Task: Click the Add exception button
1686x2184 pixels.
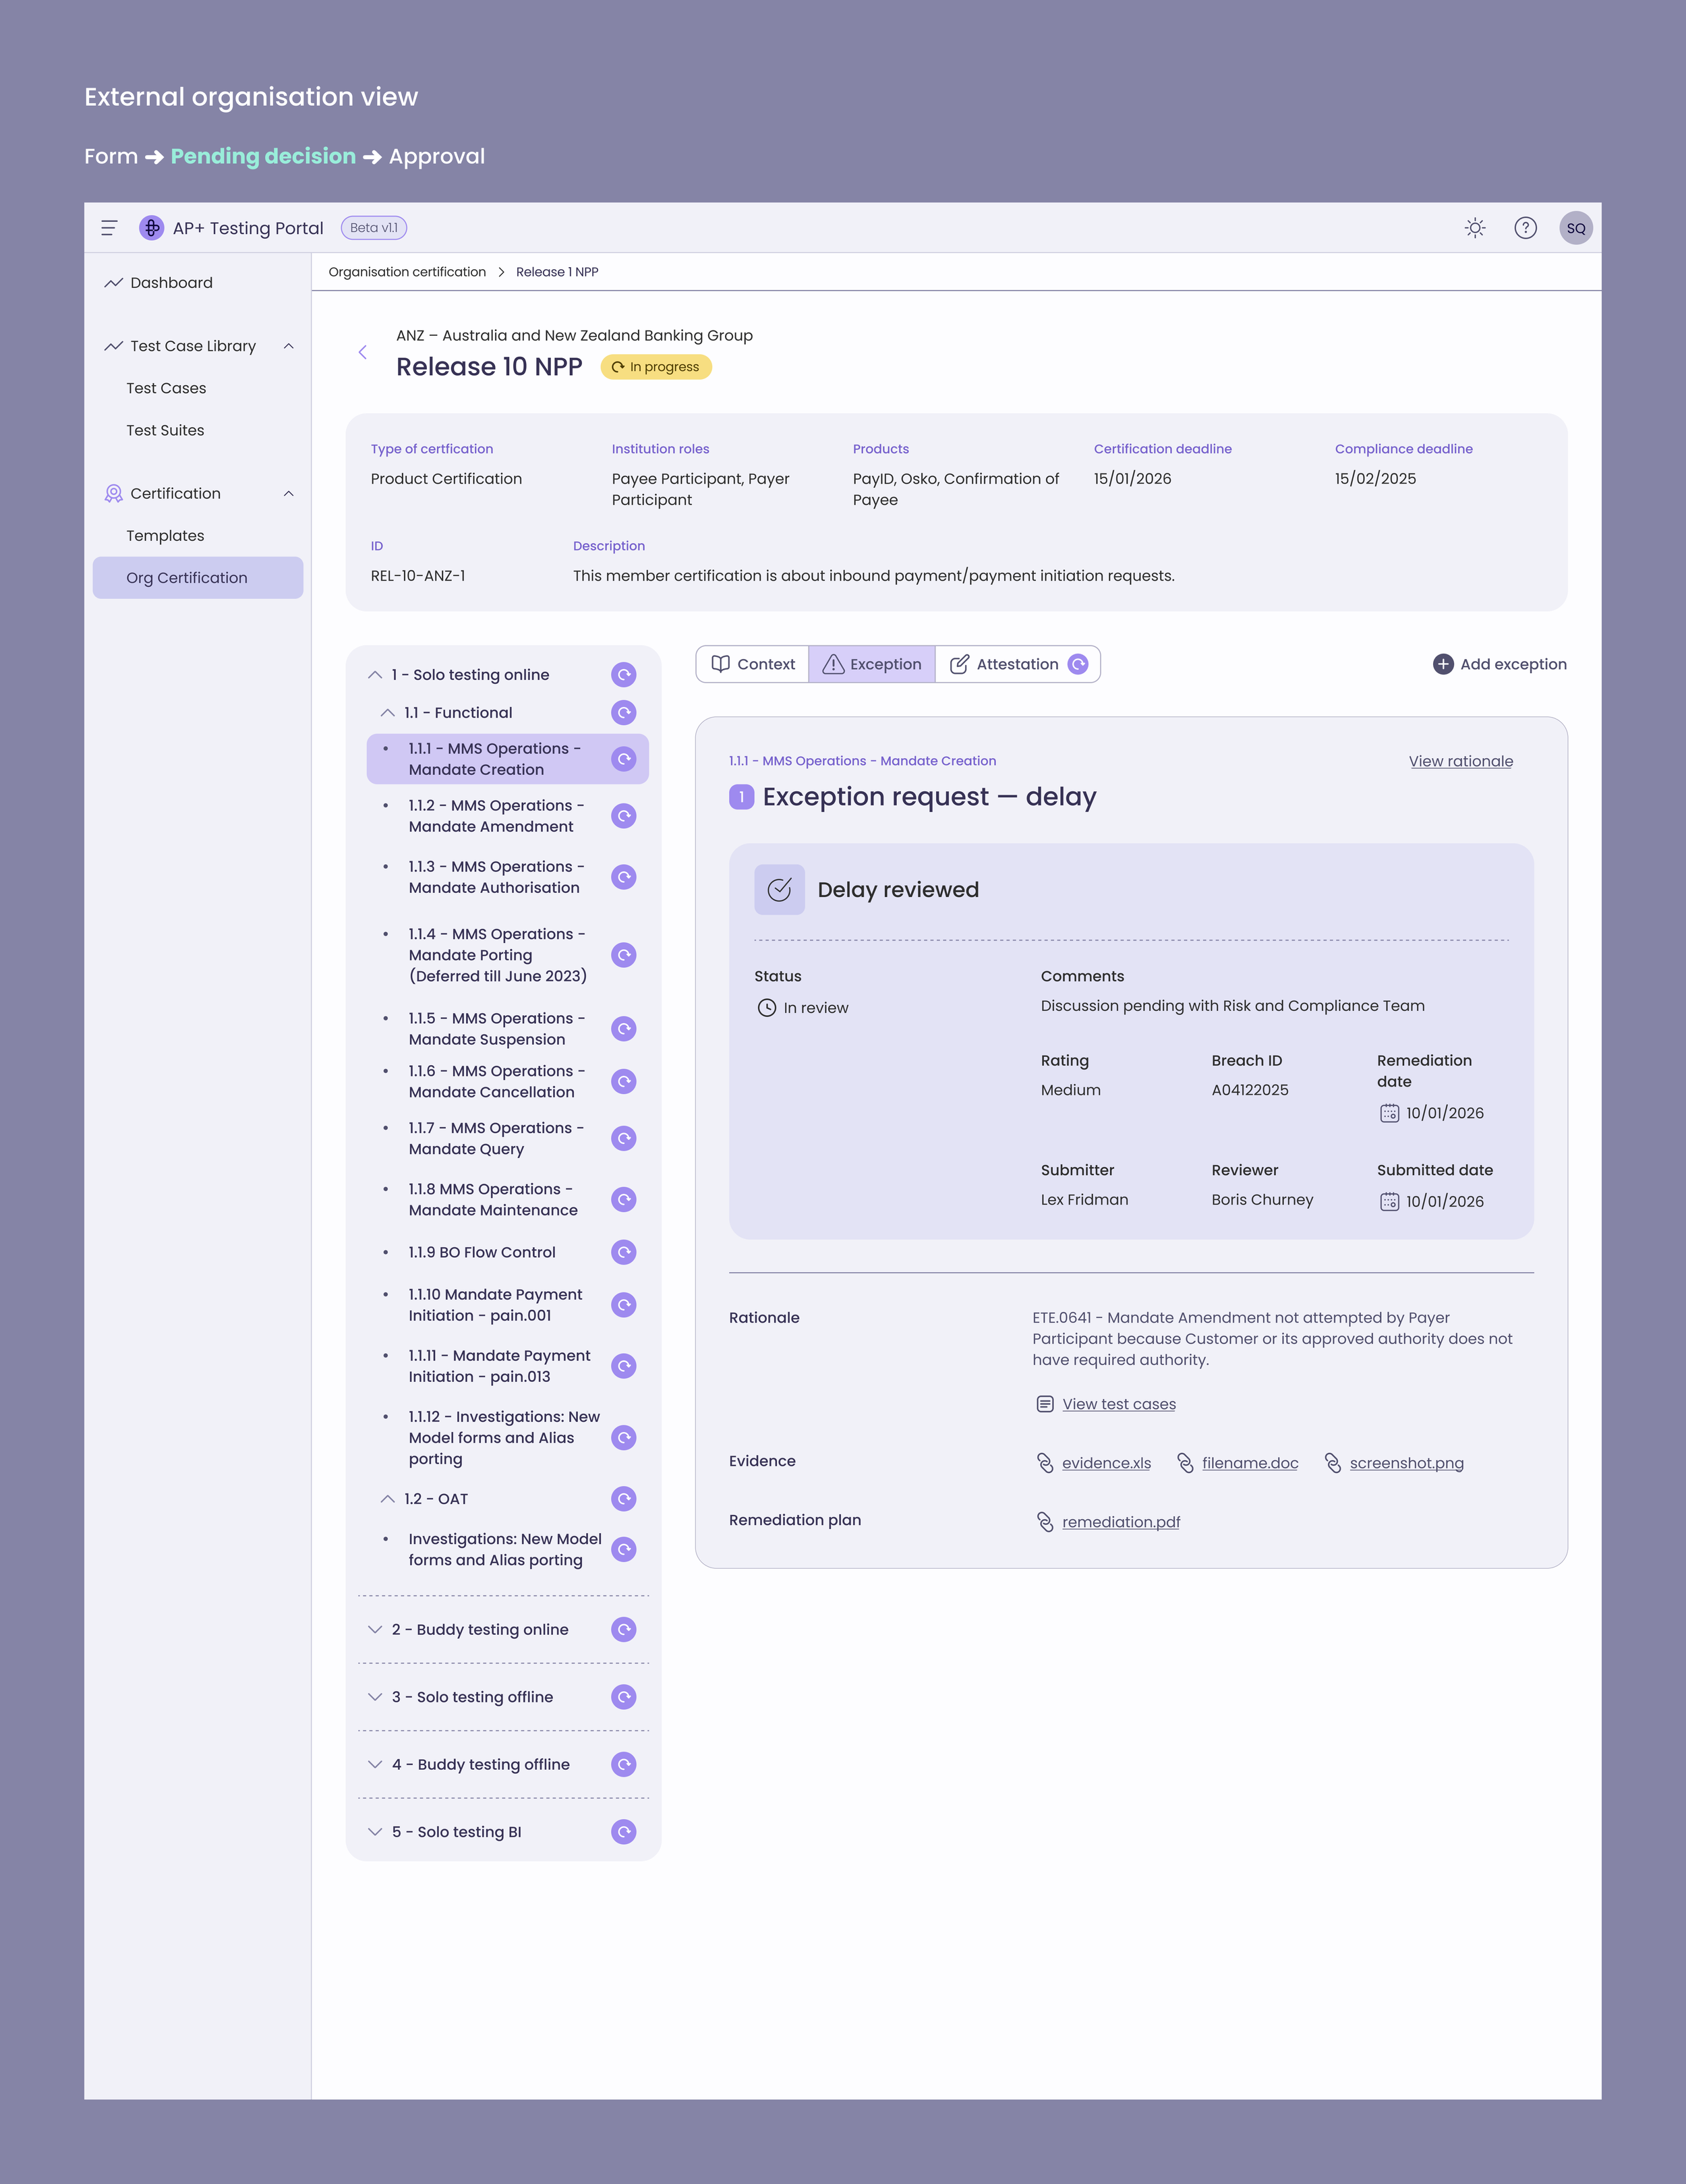Action: [x=1500, y=663]
